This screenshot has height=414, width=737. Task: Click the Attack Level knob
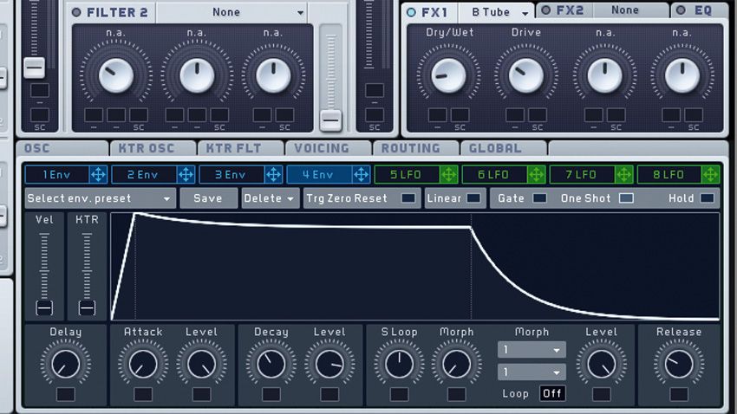202,364
